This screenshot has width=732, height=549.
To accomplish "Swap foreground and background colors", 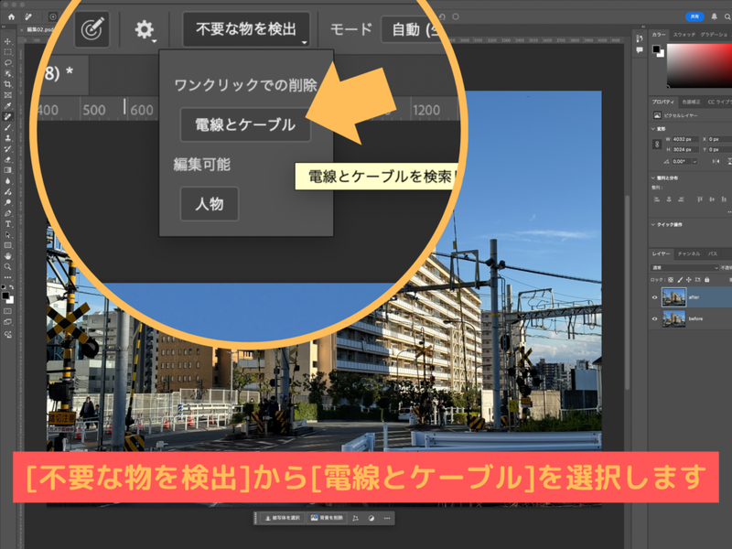I will pyautogui.click(x=11, y=287).
